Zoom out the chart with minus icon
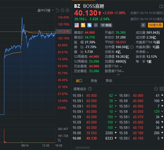The height and width of the screenshot is (150, 164). click(x=63, y=10)
